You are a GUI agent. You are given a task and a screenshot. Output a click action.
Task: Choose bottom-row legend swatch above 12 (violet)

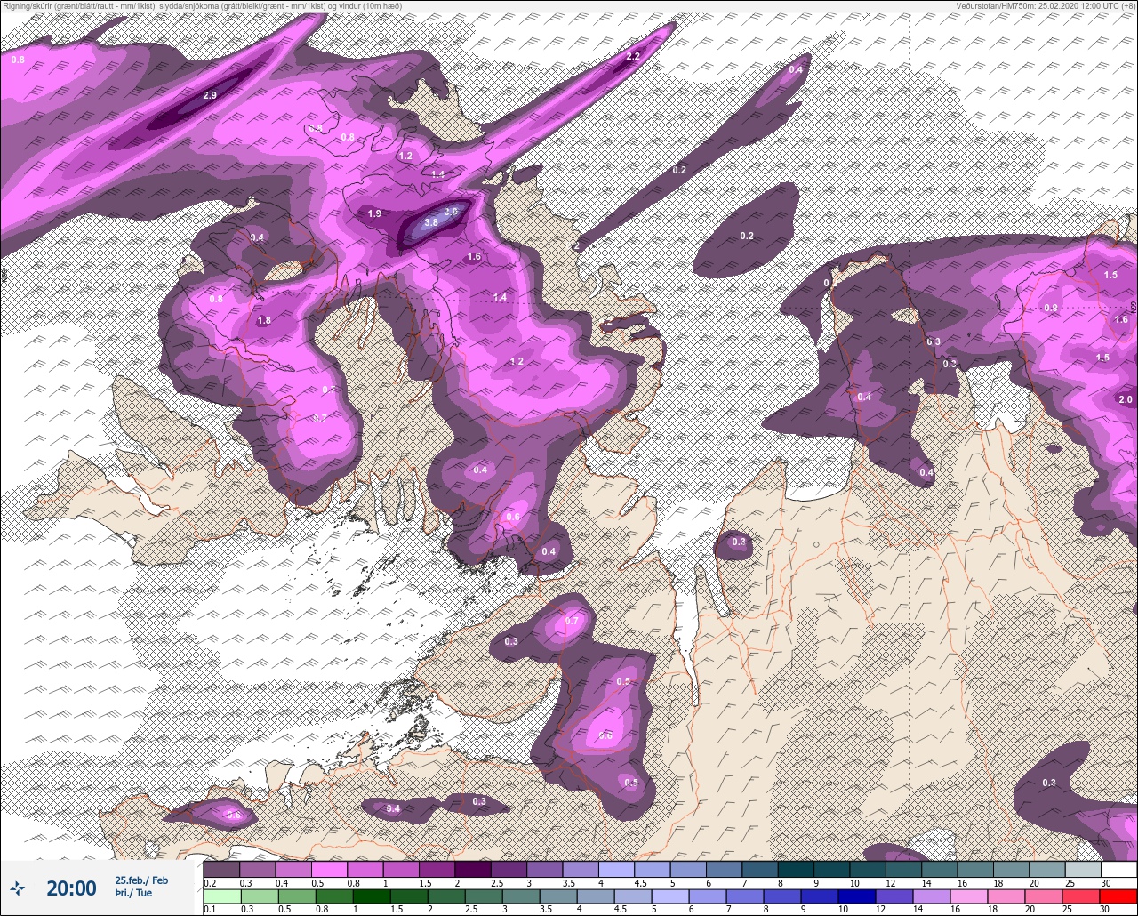click(x=894, y=896)
